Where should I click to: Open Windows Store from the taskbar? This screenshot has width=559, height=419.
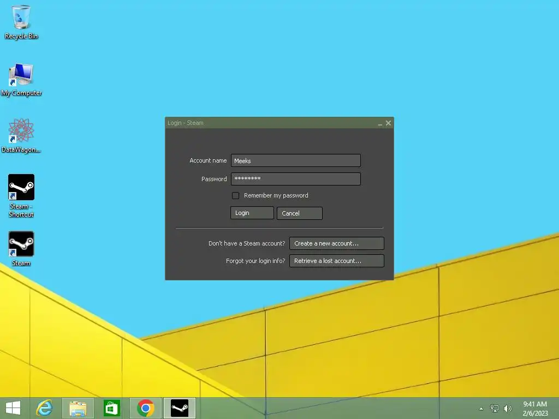point(111,408)
